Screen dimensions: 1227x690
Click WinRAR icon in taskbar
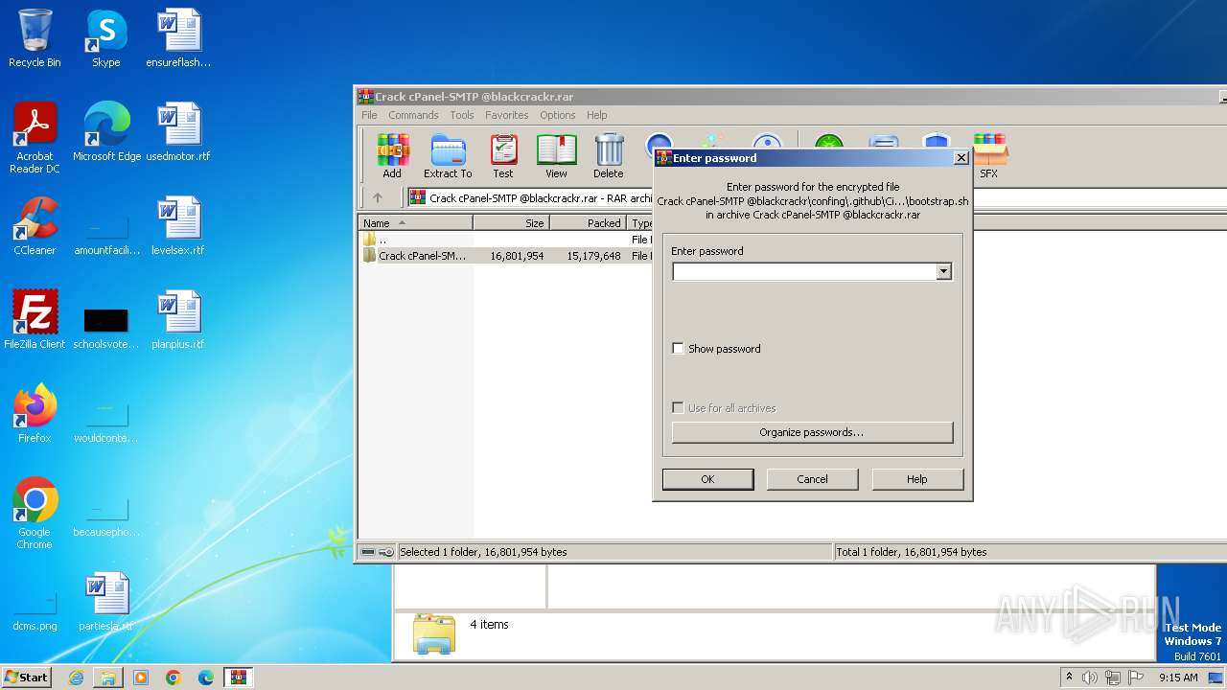click(239, 678)
